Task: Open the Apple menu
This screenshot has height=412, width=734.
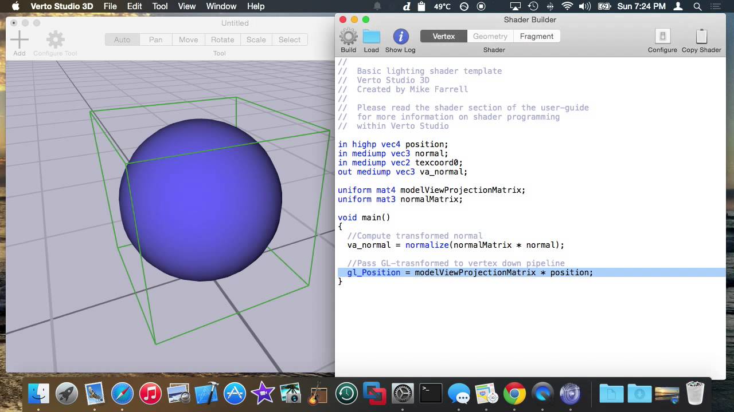Action: coord(15,6)
